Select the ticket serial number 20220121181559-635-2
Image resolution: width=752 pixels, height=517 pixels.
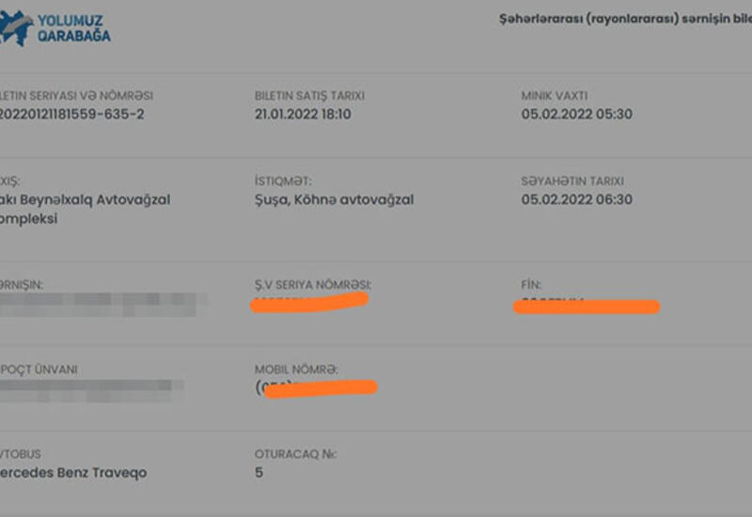[72, 114]
